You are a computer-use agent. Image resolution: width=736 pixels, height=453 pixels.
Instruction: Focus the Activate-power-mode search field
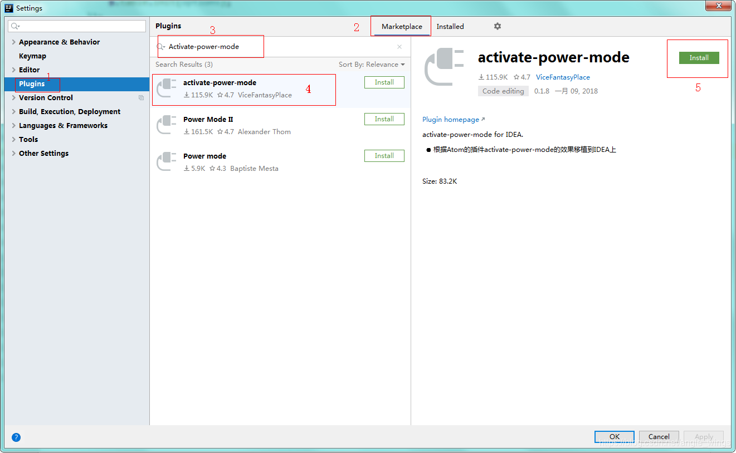tap(280, 47)
